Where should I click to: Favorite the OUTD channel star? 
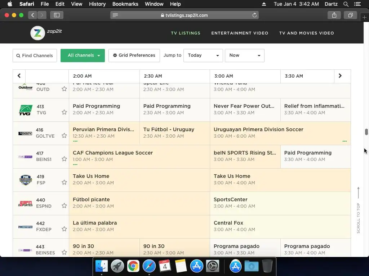64,89
